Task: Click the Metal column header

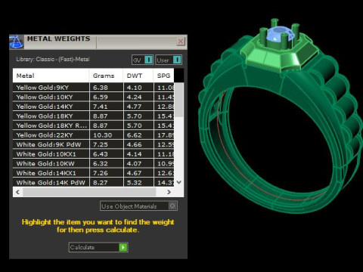Action: [x=51, y=76]
